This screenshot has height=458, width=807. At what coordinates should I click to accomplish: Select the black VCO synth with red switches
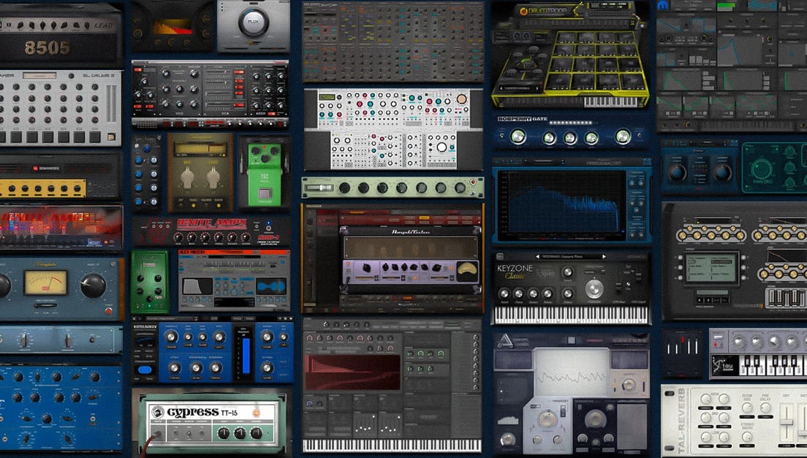click(210, 94)
